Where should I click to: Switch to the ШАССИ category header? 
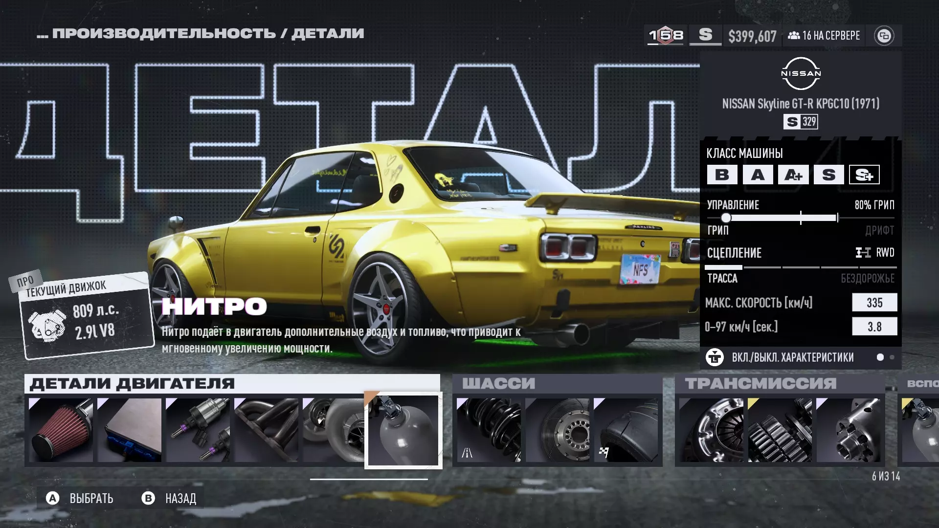pos(499,384)
